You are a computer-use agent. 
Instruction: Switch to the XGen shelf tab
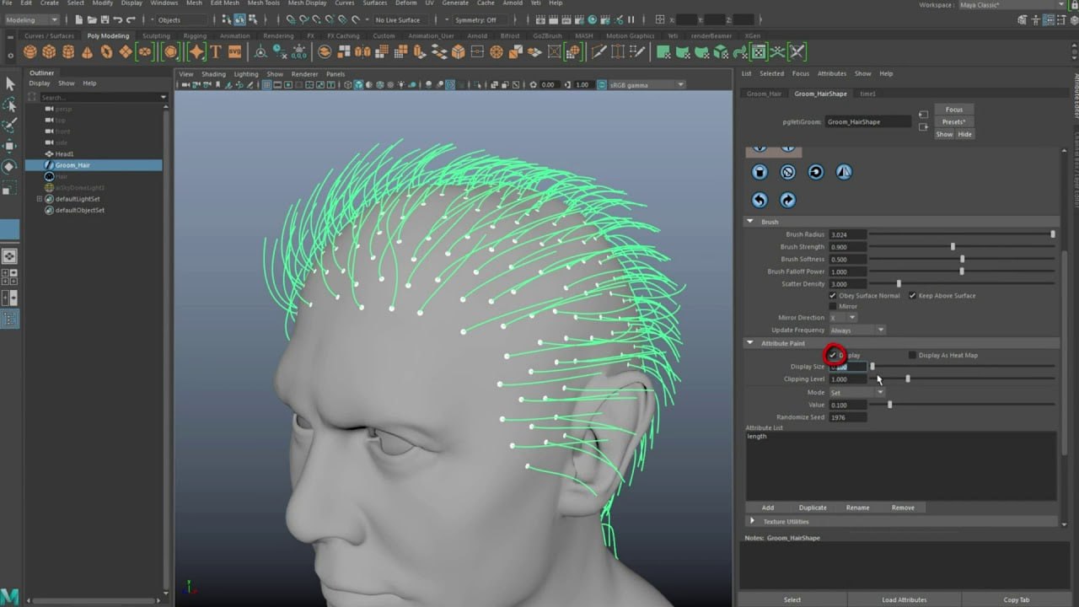752,36
